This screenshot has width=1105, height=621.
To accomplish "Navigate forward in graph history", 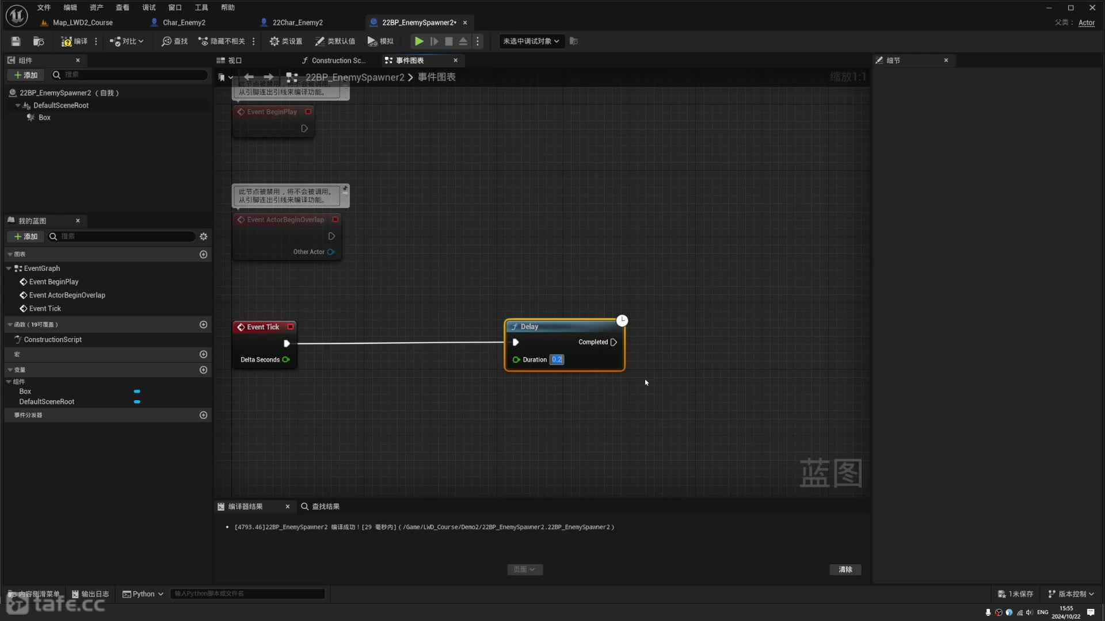I will tap(268, 77).
